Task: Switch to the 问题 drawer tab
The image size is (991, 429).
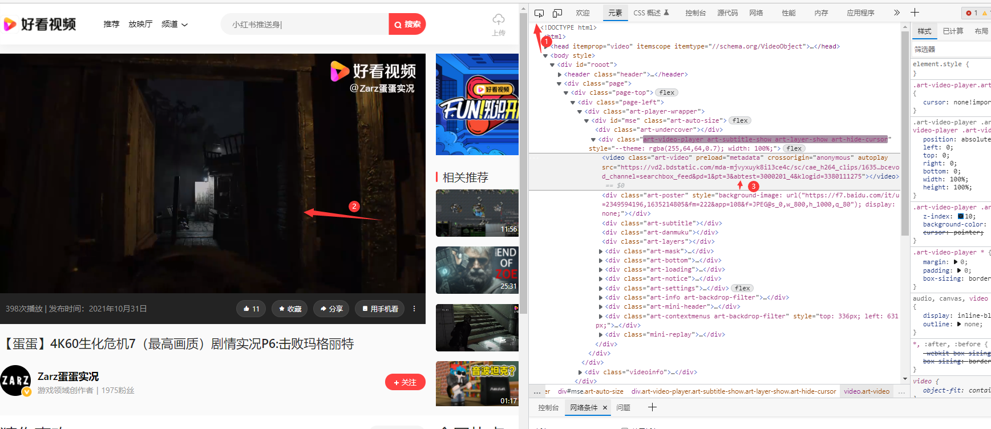Action: [x=623, y=407]
